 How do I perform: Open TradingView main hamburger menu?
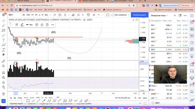(x=3, y=15)
